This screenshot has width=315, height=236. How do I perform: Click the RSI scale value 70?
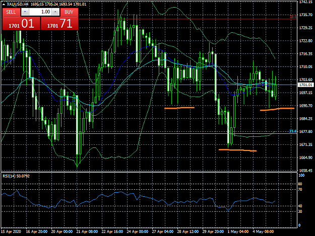tap(300, 190)
